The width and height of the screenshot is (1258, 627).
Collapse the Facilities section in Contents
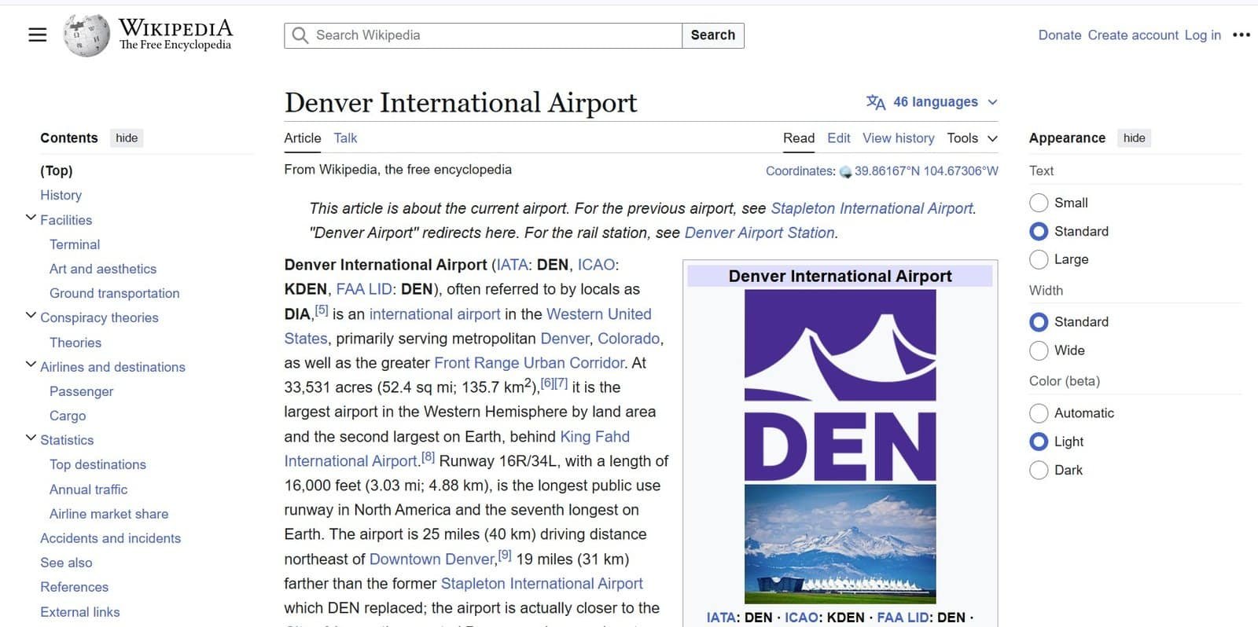point(31,218)
